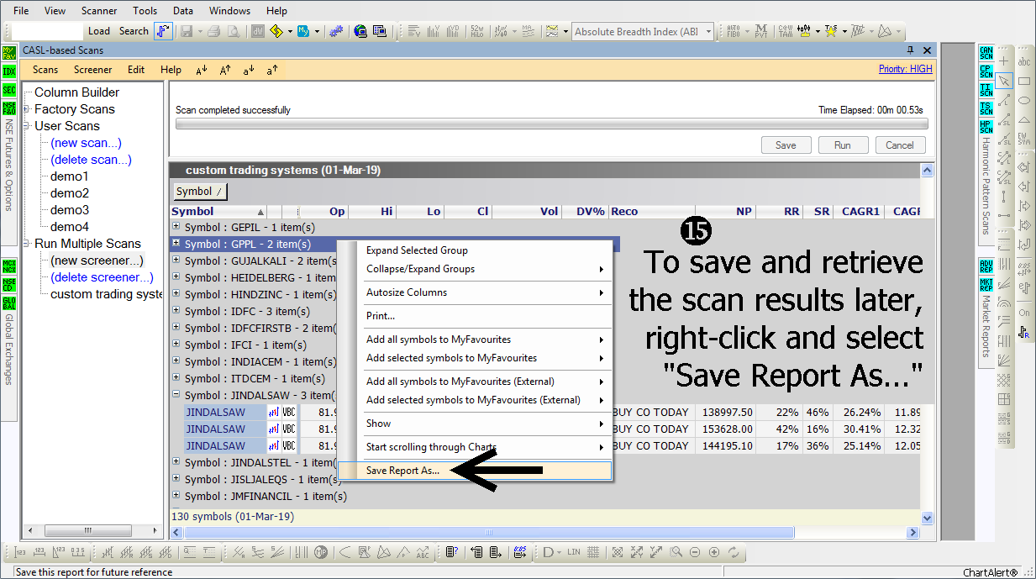Click the chart switch icon beside Search
Viewport: 1036px width, 579px height.
pyautogui.click(x=163, y=31)
